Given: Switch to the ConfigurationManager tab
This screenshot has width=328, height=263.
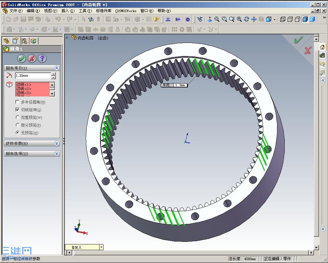Looking at the screenshot, I should pyautogui.click(x=24, y=41).
